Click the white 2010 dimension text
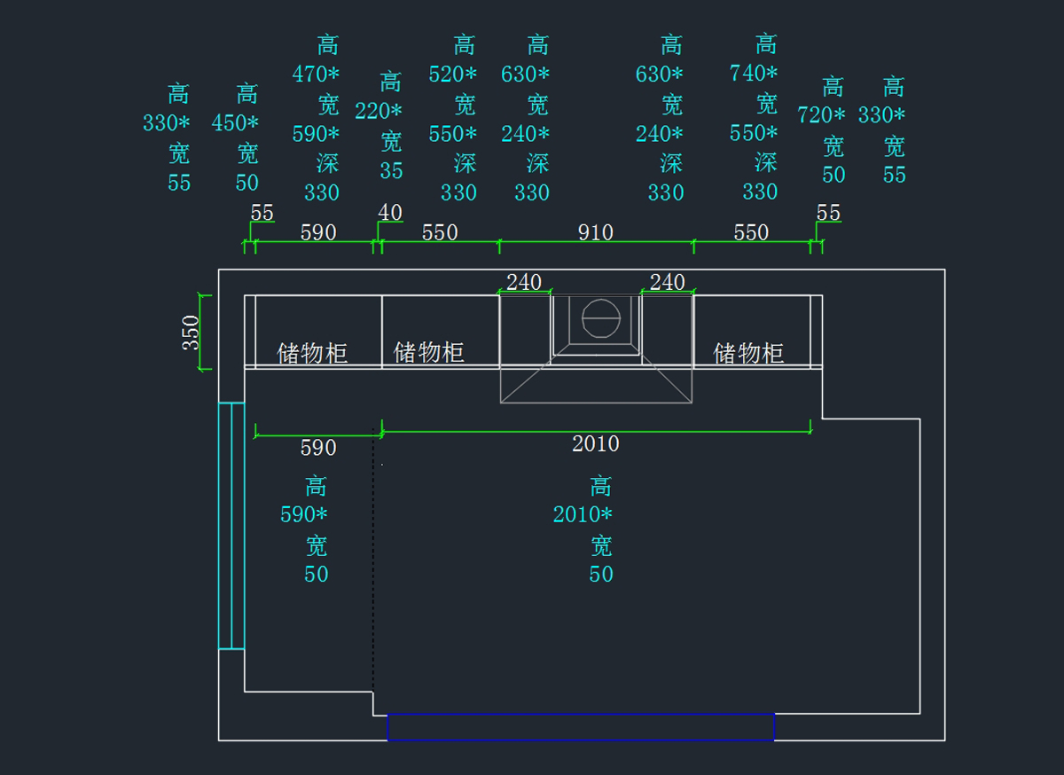 pyautogui.click(x=595, y=444)
